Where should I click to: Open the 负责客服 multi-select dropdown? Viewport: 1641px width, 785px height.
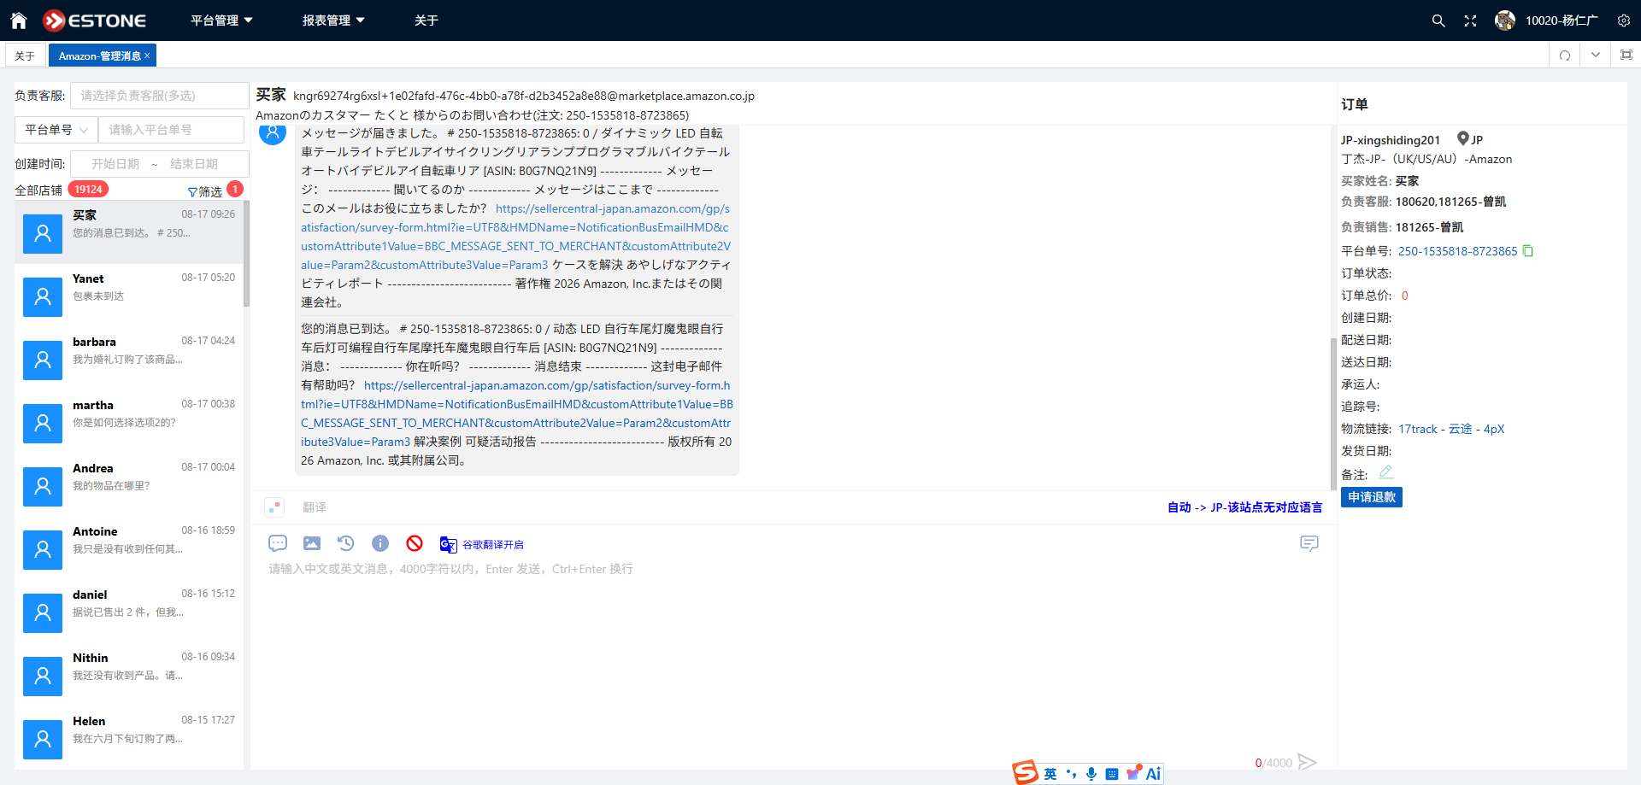click(159, 96)
